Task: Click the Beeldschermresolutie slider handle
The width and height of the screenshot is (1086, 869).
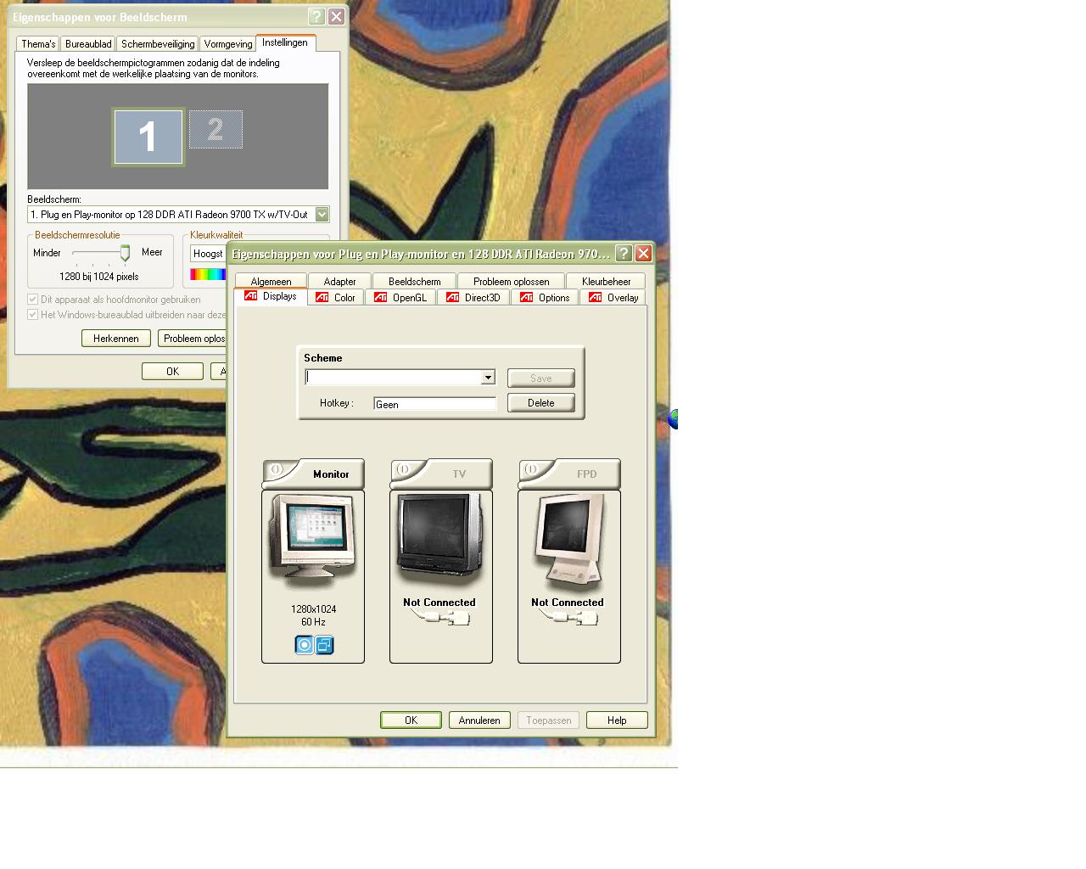Action: pyautogui.click(x=125, y=253)
